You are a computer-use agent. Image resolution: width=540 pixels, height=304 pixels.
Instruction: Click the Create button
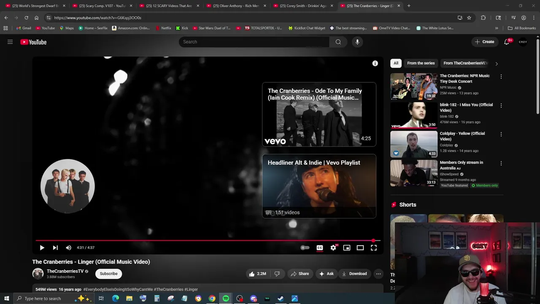tap(484, 42)
